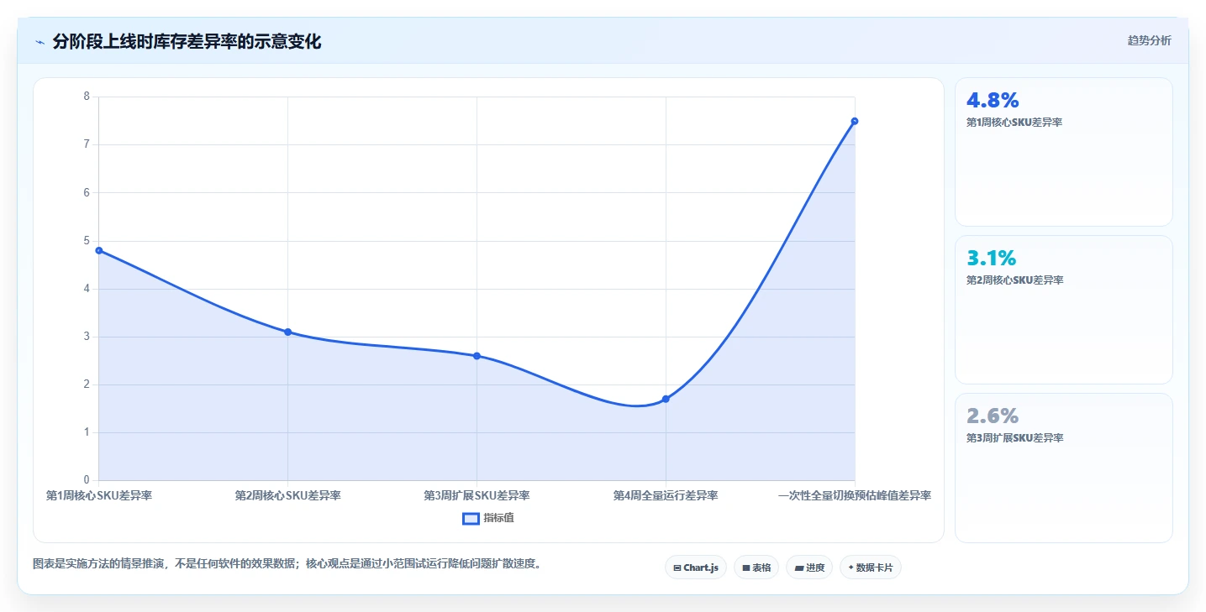Screen dimensions: 1206x612
Task: Click the icon inside the 表格 tag
Action: [745, 568]
